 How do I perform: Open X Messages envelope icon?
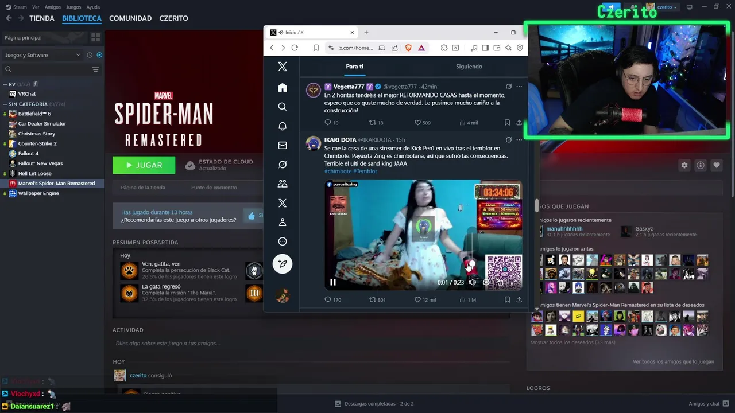[282, 146]
